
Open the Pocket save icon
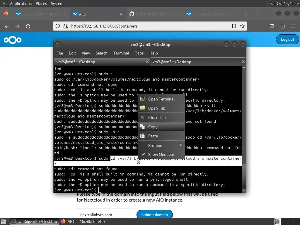click(x=272, y=26)
